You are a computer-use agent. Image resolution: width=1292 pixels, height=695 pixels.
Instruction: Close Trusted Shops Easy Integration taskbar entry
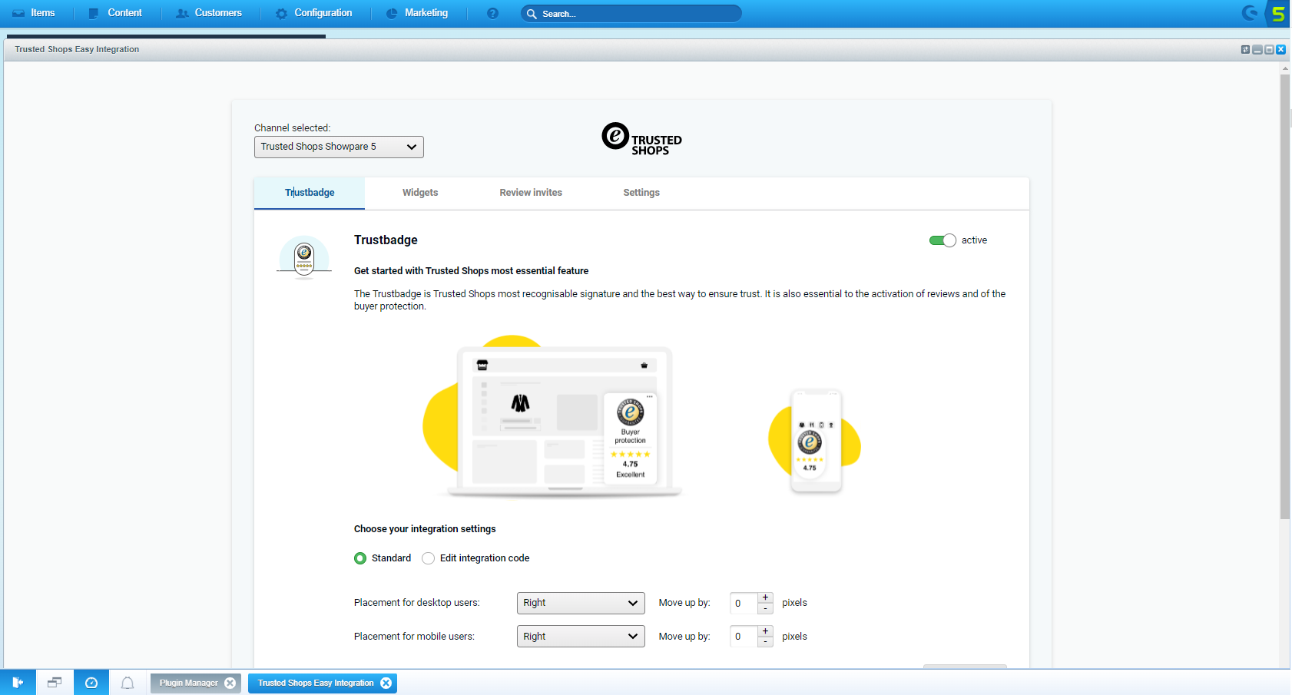(386, 683)
